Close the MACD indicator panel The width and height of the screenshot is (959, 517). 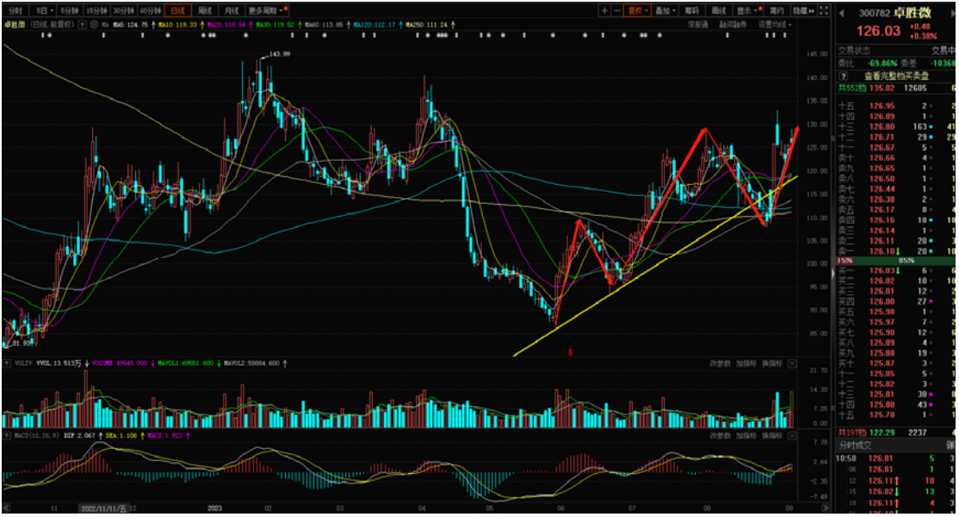point(792,436)
